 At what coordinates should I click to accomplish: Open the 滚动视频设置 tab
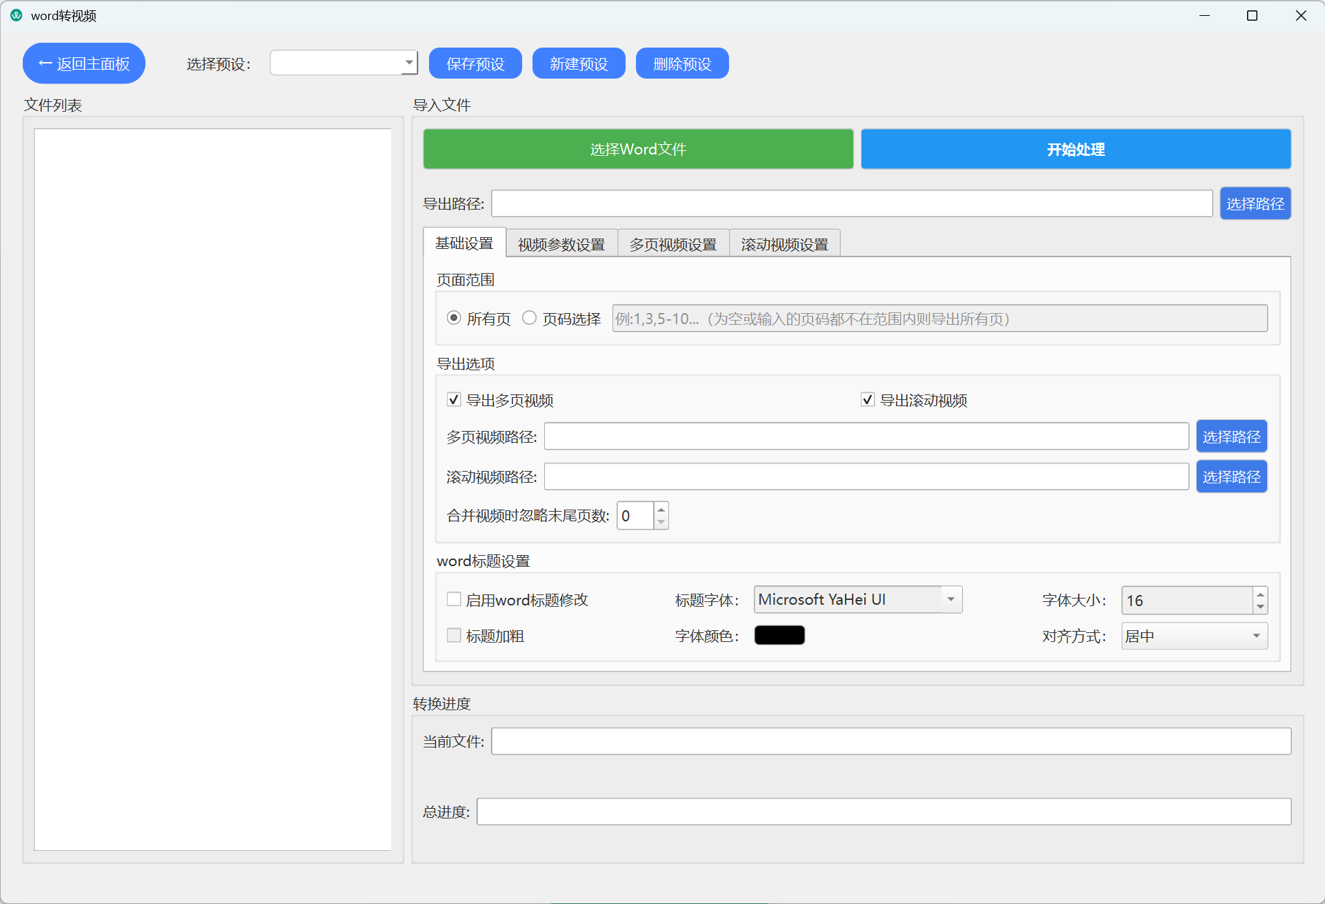pyautogui.click(x=784, y=244)
